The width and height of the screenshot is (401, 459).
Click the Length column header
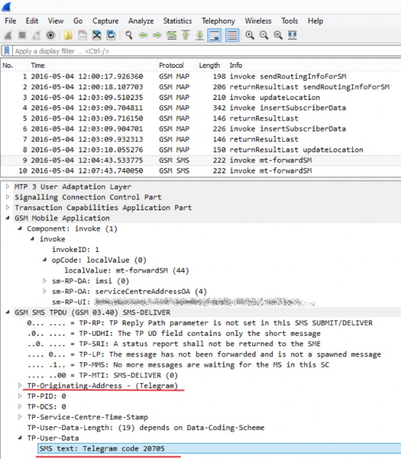(x=209, y=65)
